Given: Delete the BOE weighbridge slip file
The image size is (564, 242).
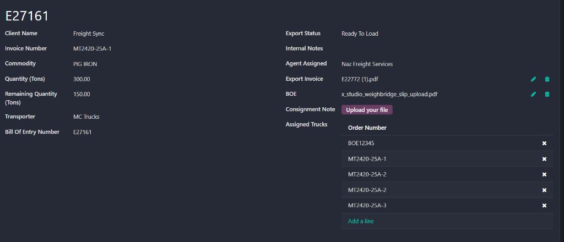Looking at the screenshot, I should pyautogui.click(x=547, y=95).
